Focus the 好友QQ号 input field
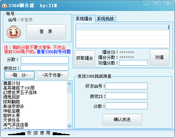The width and height of the screenshot is (175, 138). click(127, 86)
